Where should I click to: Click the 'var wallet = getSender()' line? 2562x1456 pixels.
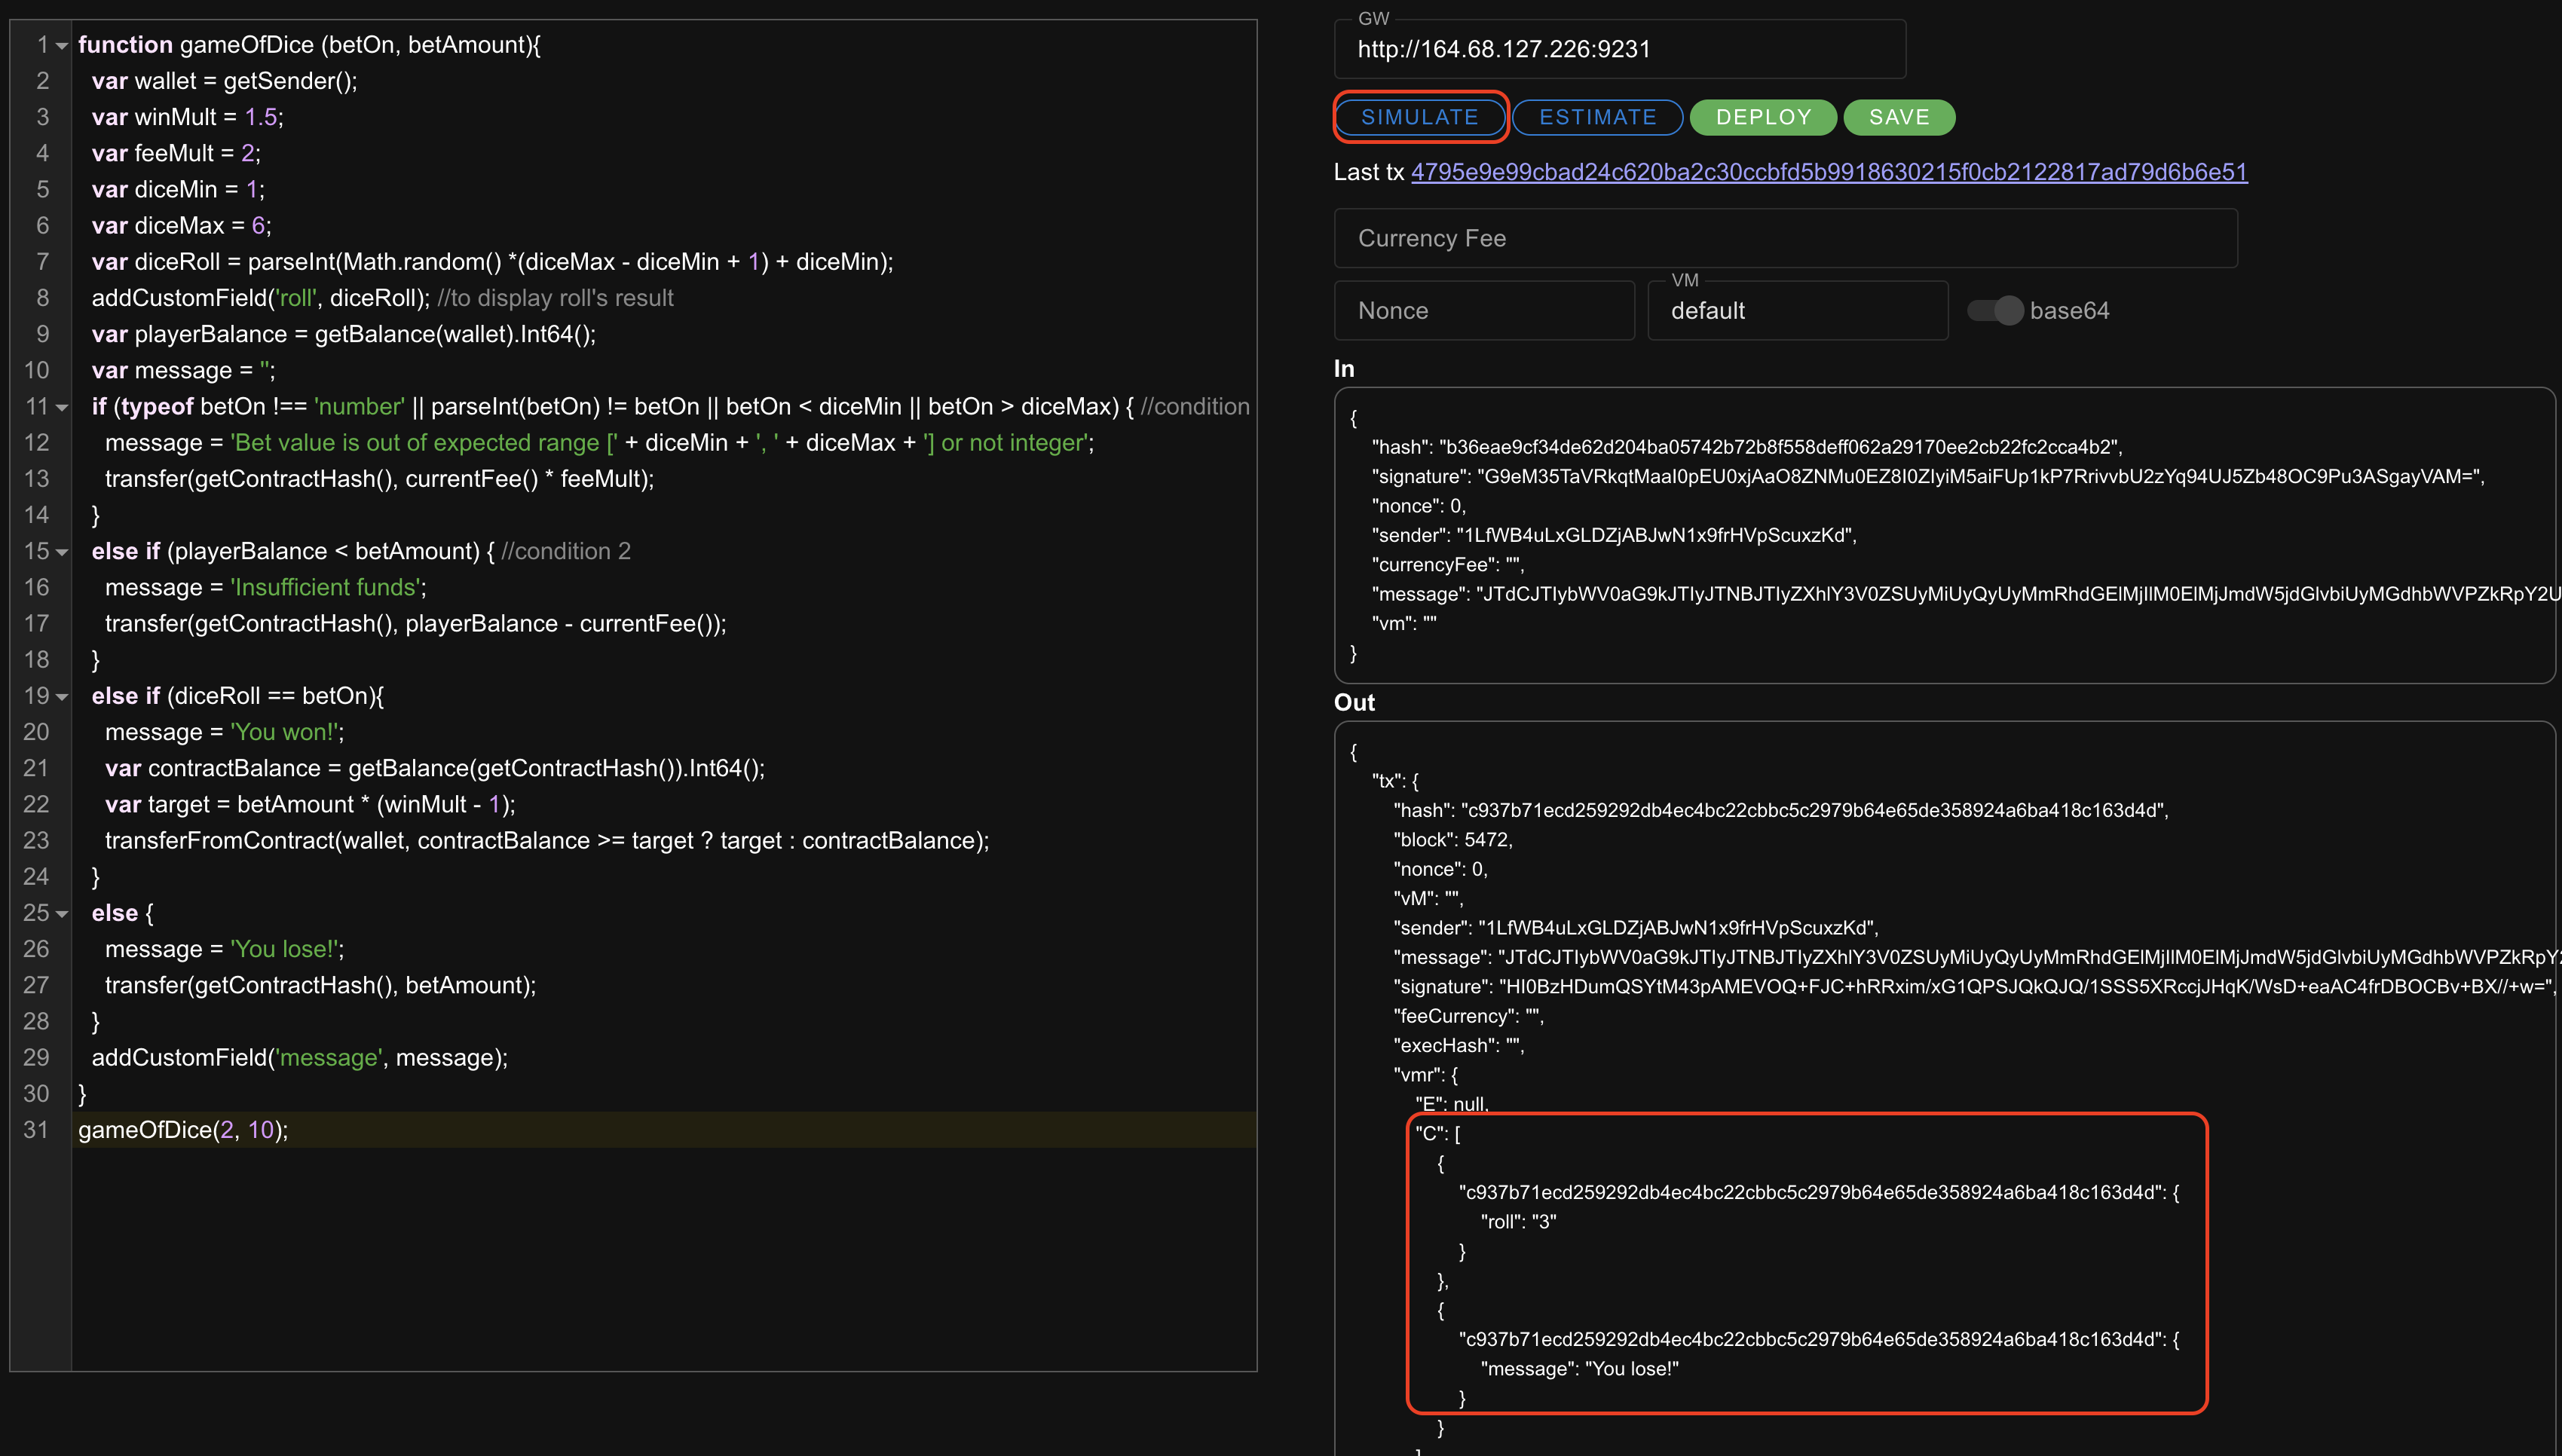click(225, 81)
